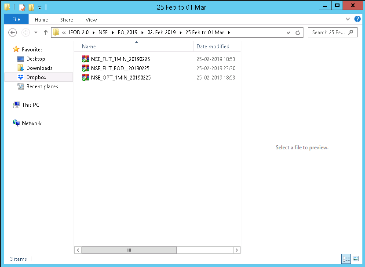The height and width of the screenshot is (267, 365).
Task: Switch to Details view layout
Action: click(x=346, y=259)
